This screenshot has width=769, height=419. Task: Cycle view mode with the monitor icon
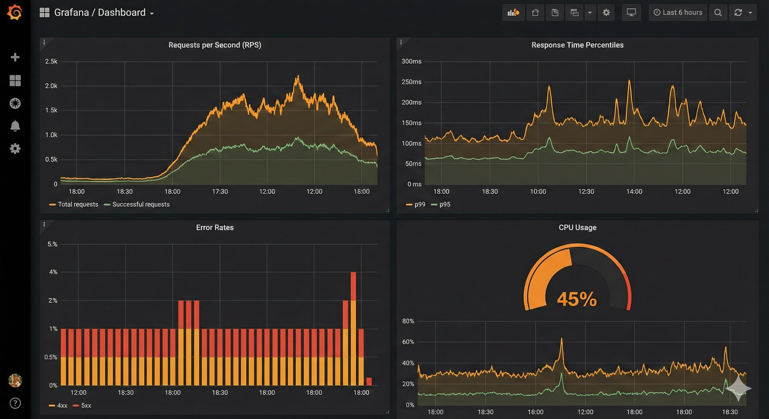click(631, 12)
